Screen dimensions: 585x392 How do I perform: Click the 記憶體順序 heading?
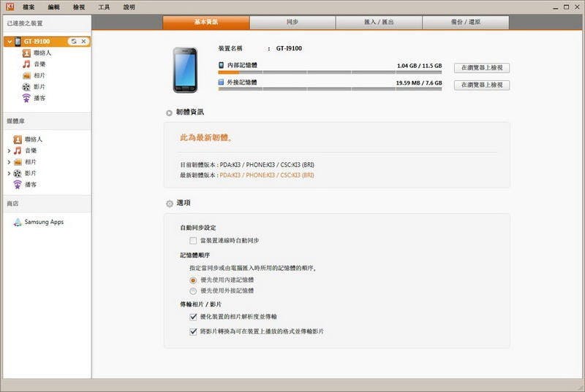click(195, 255)
